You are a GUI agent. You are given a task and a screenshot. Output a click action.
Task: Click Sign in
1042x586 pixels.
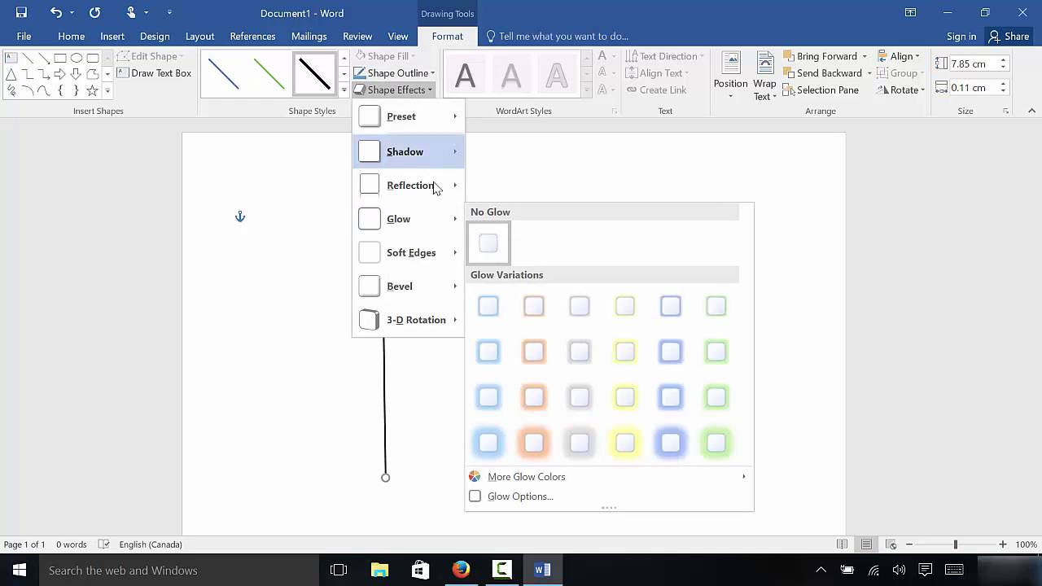pos(961,36)
